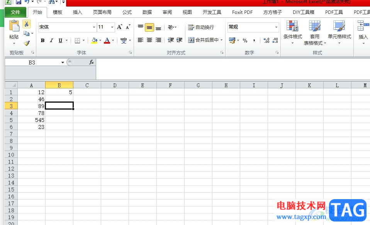370x225 pixels.
Task: Open the alignment group dialog launcher
Action: (222, 52)
